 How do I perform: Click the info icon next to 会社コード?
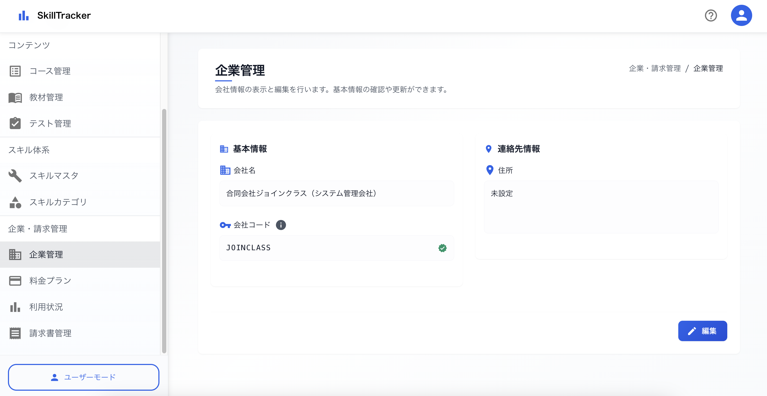(x=280, y=225)
